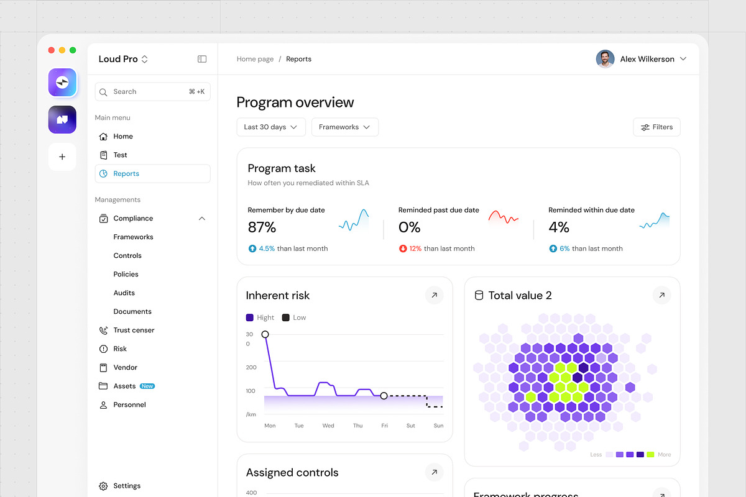Click the blue up arrow beside 6%
The height and width of the screenshot is (497, 746).
553,248
